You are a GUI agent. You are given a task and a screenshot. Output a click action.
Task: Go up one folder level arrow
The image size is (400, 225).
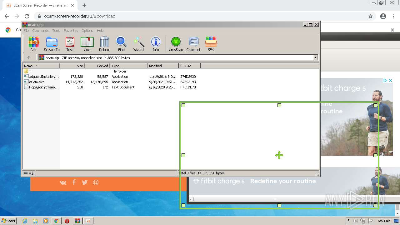coord(29,57)
